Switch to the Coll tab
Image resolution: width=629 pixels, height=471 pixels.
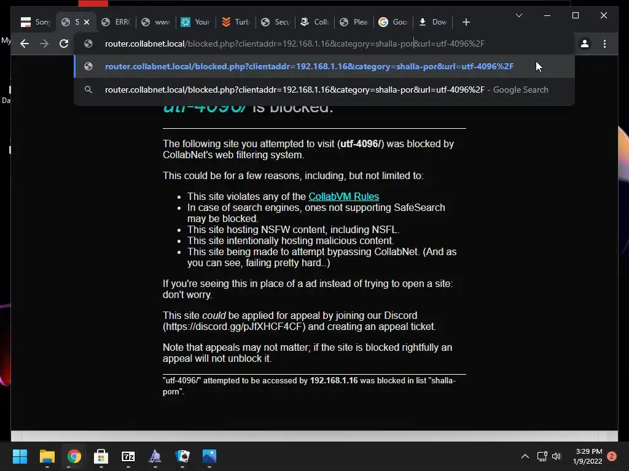coord(315,22)
